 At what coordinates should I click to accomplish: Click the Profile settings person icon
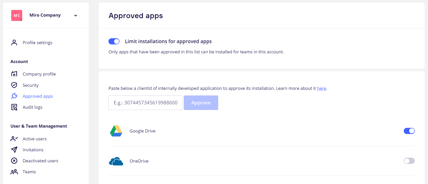(14, 43)
